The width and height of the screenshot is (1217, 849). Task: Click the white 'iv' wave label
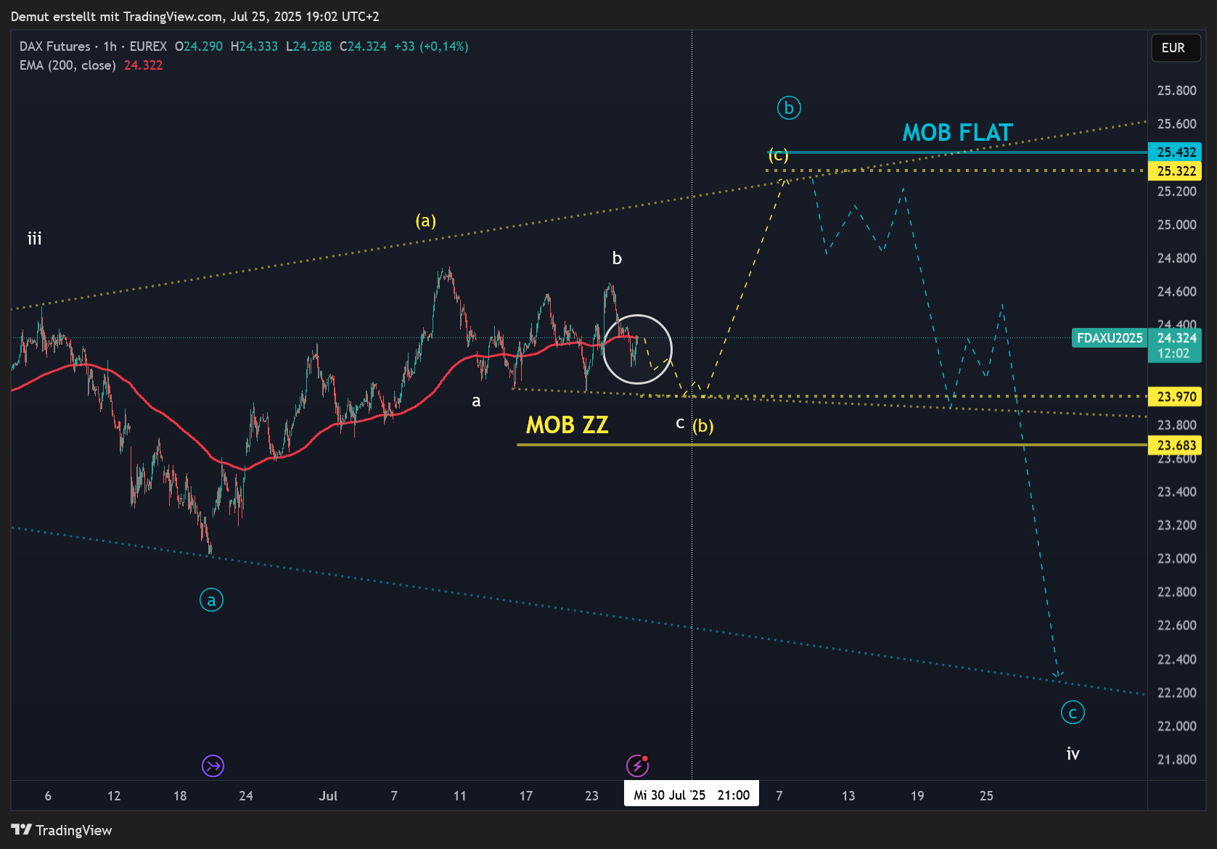click(1073, 754)
